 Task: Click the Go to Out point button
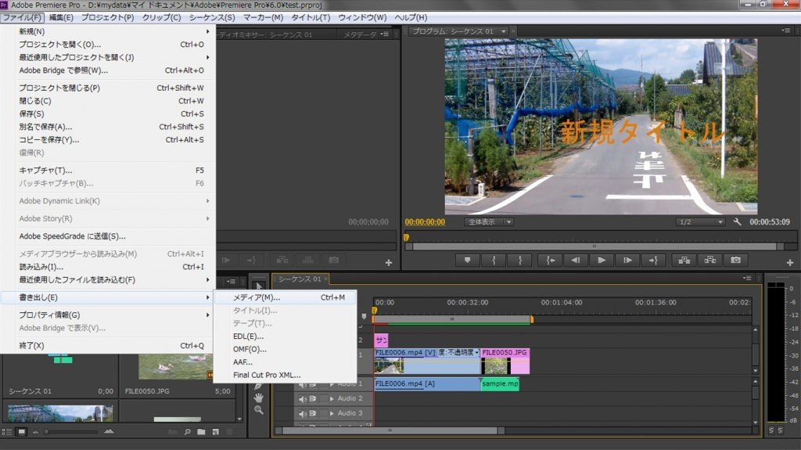[x=653, y=261]
